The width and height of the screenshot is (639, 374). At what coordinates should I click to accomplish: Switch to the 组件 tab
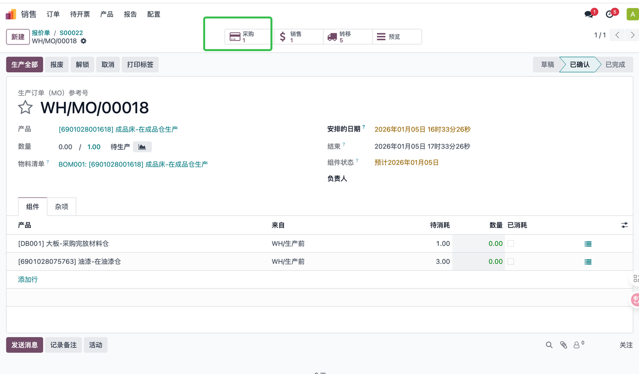pyautogui.click(x=32, y=206)
